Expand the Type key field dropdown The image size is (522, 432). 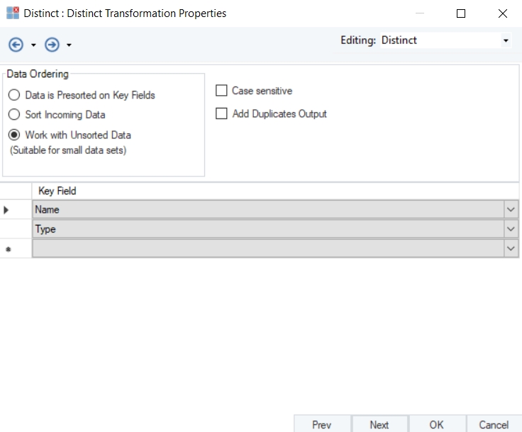(511, 230)
